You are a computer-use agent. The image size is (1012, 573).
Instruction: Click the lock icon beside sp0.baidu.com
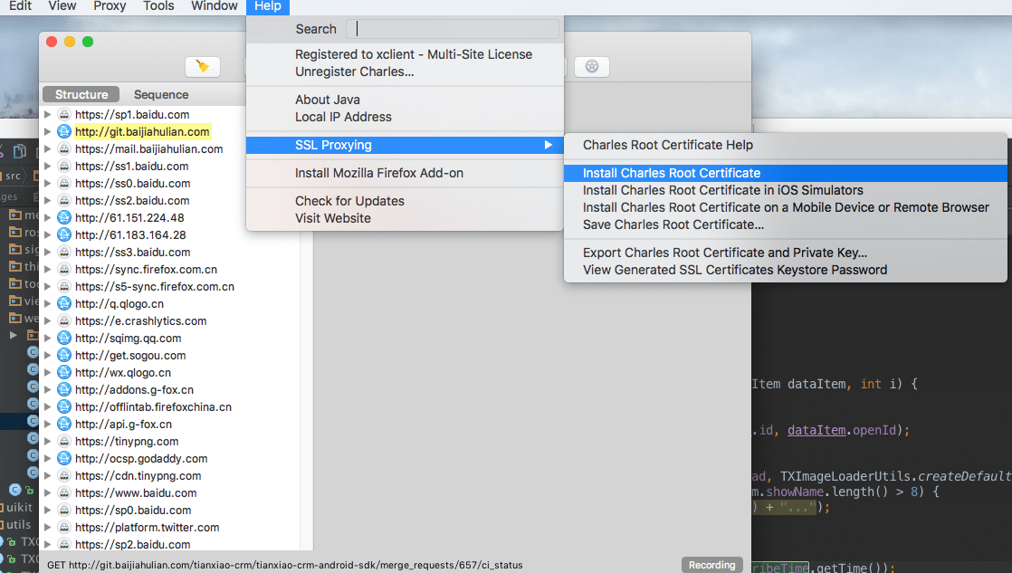tap(64, 511)
